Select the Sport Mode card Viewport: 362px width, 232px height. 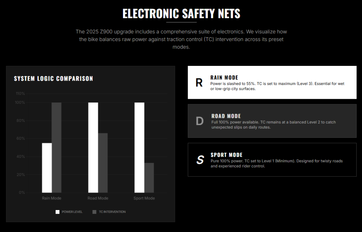click(272, 160)
